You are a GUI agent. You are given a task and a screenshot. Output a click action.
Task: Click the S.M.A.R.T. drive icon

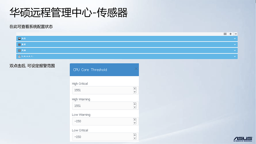tap(19, 56)
